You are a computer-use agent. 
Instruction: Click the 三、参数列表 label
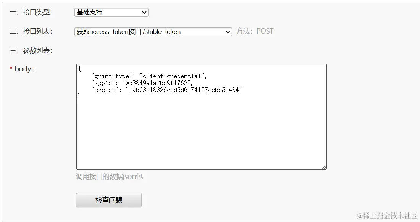point(31,51)
